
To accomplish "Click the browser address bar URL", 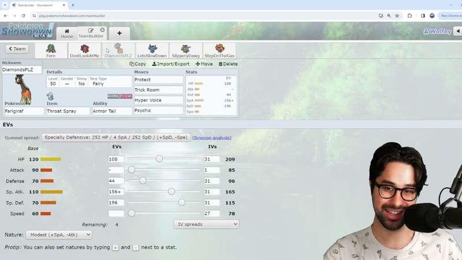I will point(72,16).
